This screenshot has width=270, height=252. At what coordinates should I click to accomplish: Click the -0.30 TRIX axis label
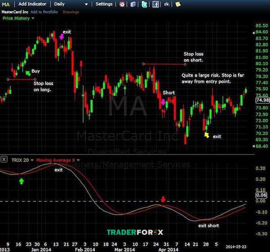coord(261,234)
